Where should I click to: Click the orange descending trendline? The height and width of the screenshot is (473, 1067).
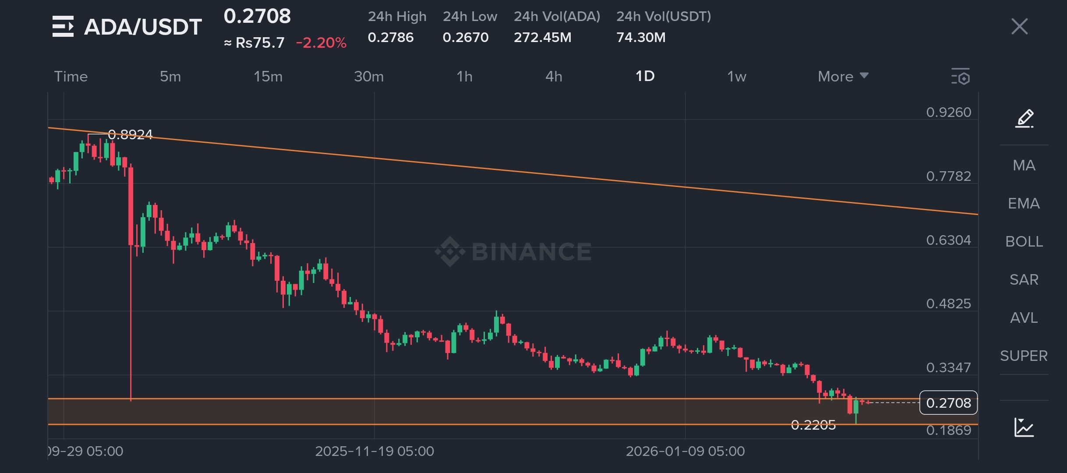[x=526, y=173]
